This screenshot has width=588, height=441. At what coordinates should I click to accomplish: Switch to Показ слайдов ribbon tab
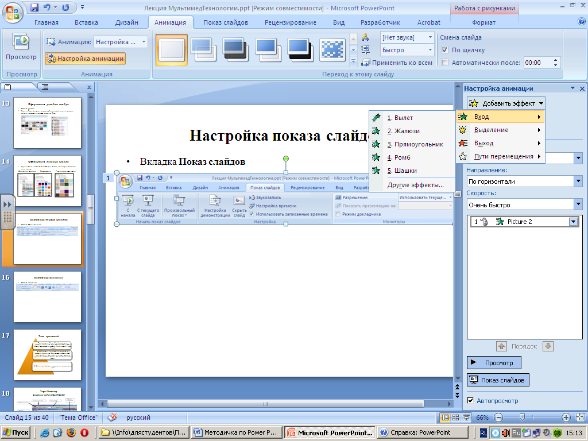[x=226, y=22]
